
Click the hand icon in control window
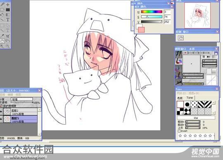click(181, 38)
